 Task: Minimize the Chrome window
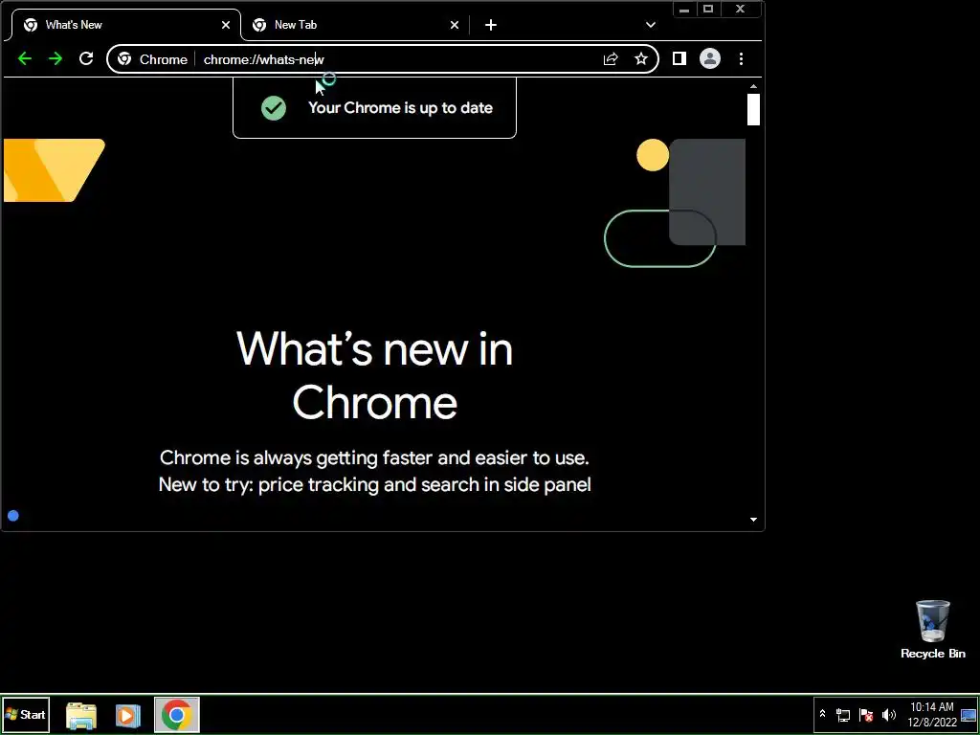[x=684, y=9]
